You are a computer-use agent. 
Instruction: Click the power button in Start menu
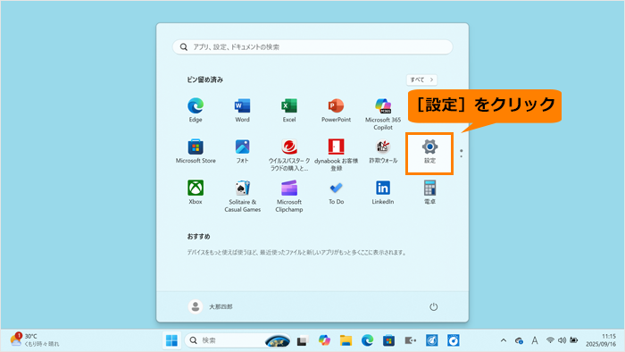tap(433, 306)
